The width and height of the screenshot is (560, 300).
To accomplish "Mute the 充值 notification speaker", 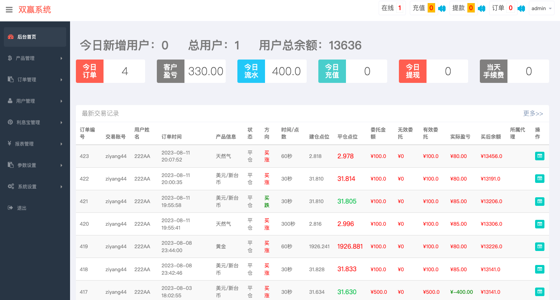I will point(442,8).
